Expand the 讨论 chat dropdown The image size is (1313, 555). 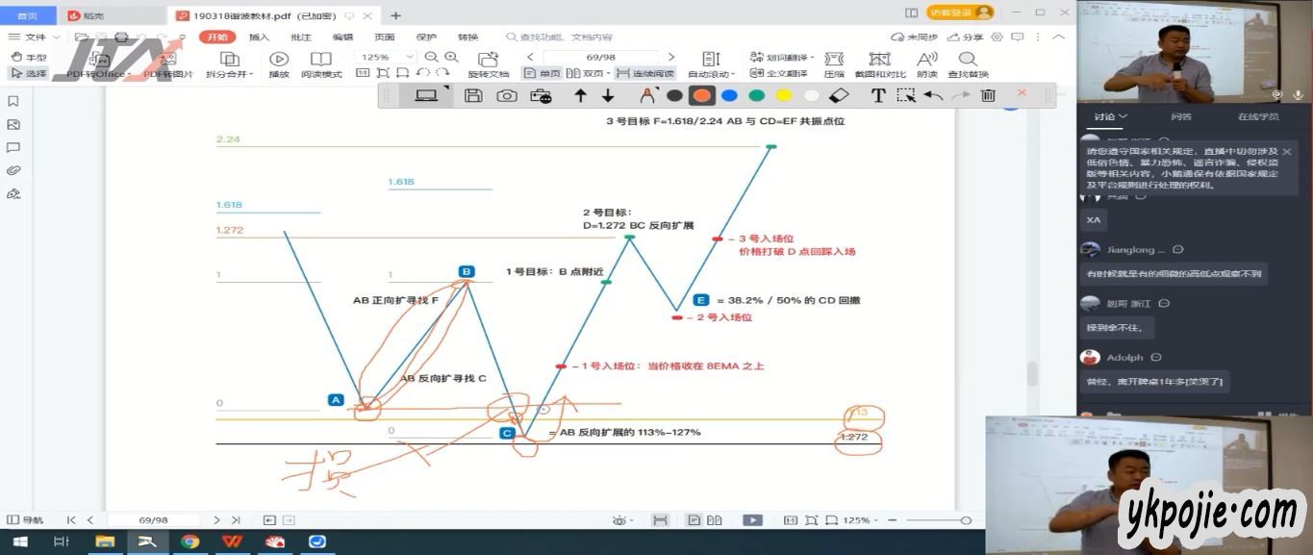1109,116
